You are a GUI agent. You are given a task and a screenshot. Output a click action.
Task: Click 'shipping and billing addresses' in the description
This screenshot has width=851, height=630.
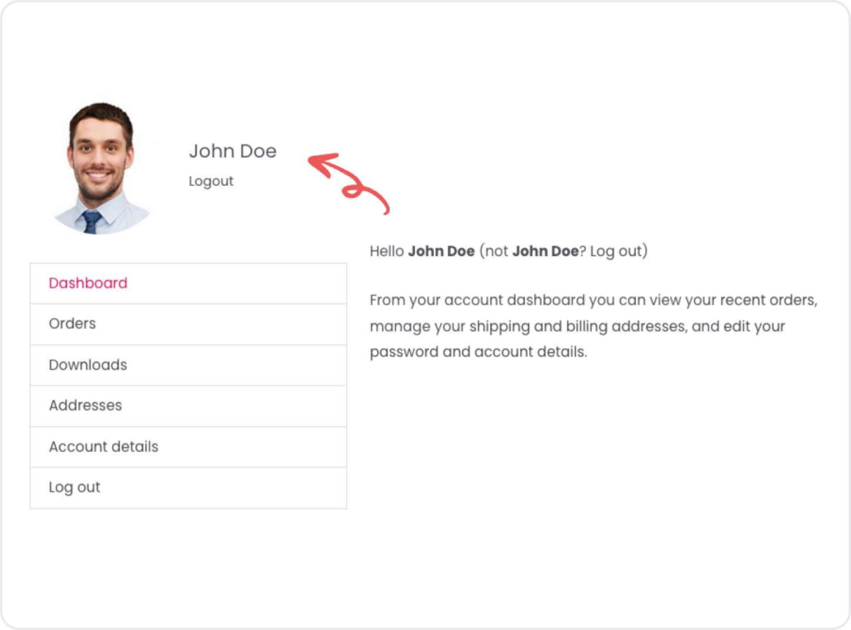pyautogui.click(x=578, y=326)
